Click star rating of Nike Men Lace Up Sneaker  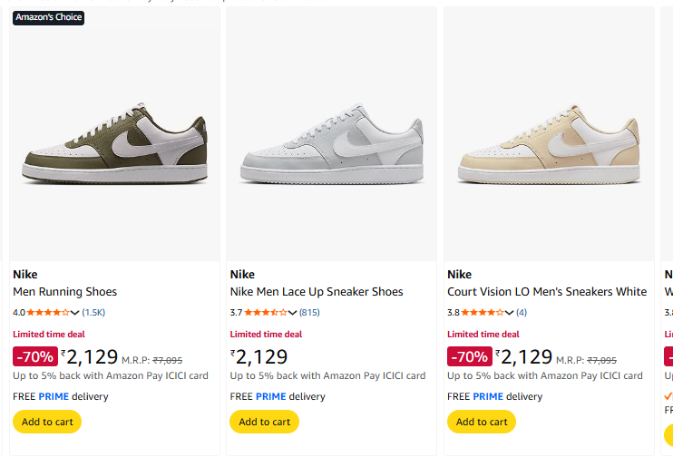coord(265,313)
